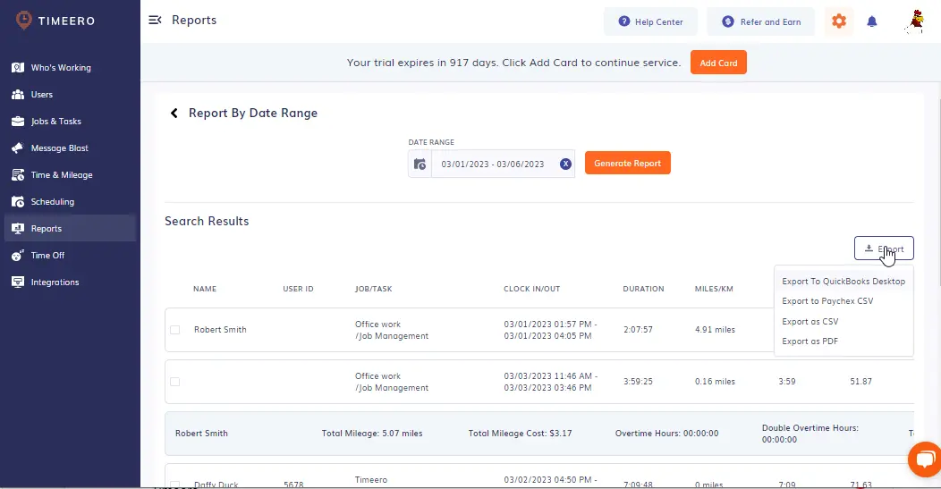Viewport: 941px width, 489px height.
Task: Click the Reports sidebar icon
Action: click(18, 229)
